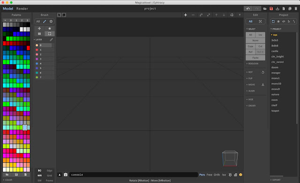The height and width of the screenshot is (183, 300).
Task: Click the minus remove icon in toolbar
Action: coord(193,15)
